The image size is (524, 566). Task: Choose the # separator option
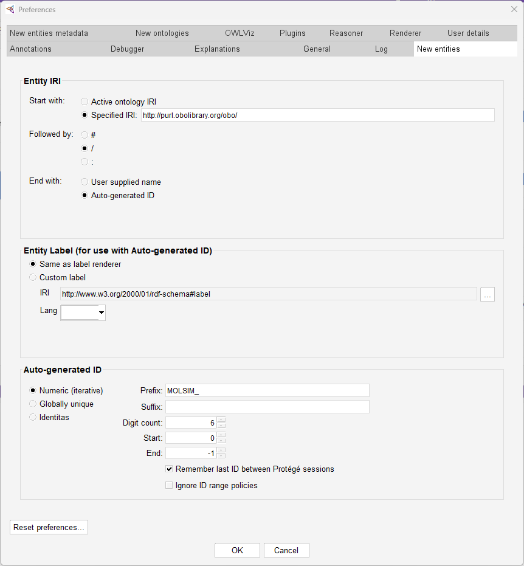click(84, 135)
